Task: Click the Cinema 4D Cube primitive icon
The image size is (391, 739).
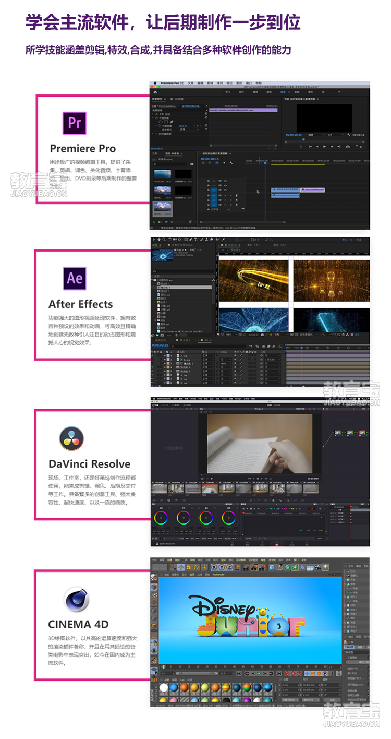Action: click(x=272, y=567)
